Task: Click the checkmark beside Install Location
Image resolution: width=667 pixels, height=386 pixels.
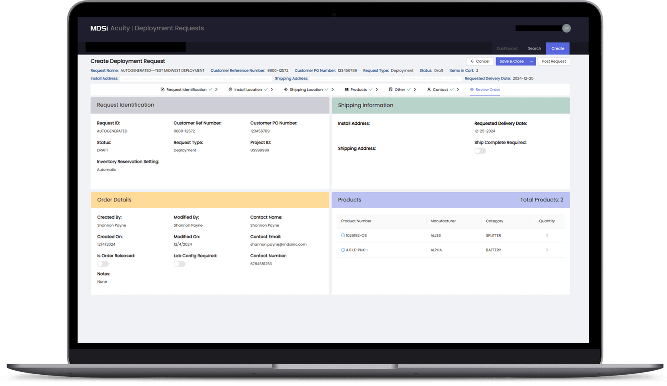Action: coord(266,90)
